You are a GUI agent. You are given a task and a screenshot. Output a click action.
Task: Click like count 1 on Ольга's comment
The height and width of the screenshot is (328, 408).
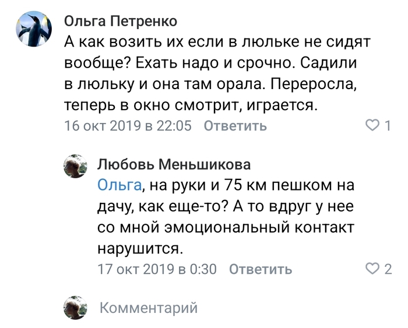[387, 125]
